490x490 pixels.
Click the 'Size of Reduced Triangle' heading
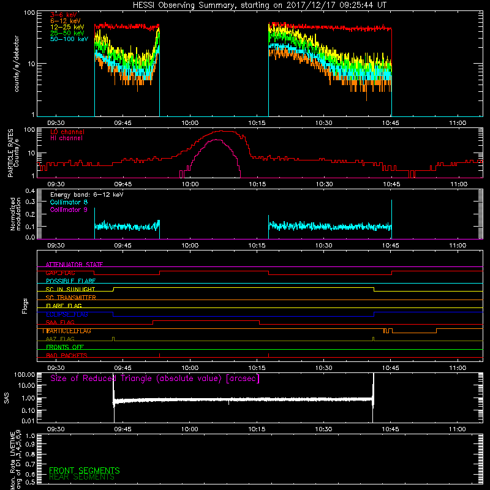155,379
